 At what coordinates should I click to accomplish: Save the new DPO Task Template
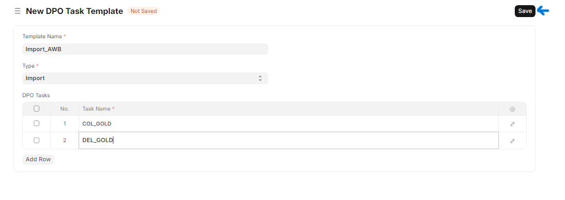[x=525, y=11]
